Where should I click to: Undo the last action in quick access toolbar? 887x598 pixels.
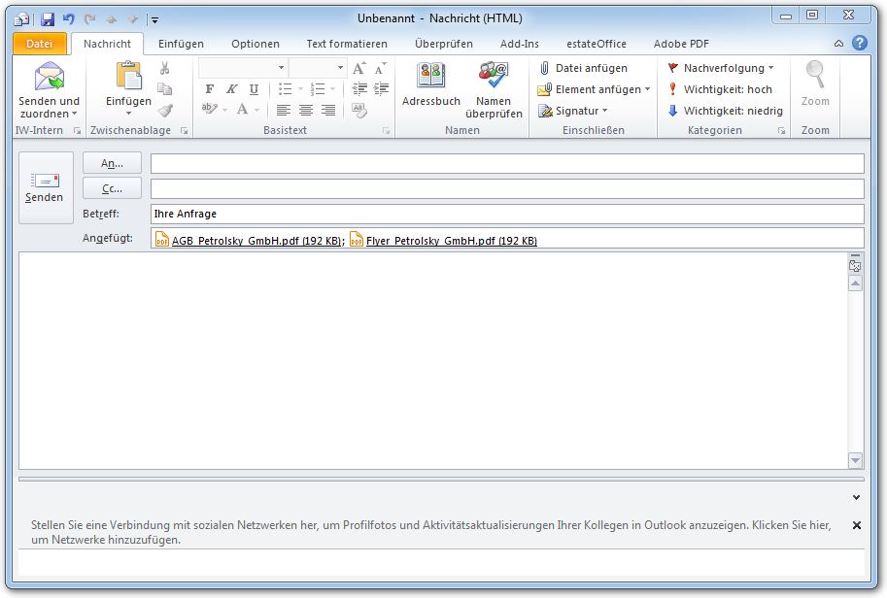point(68,18)
